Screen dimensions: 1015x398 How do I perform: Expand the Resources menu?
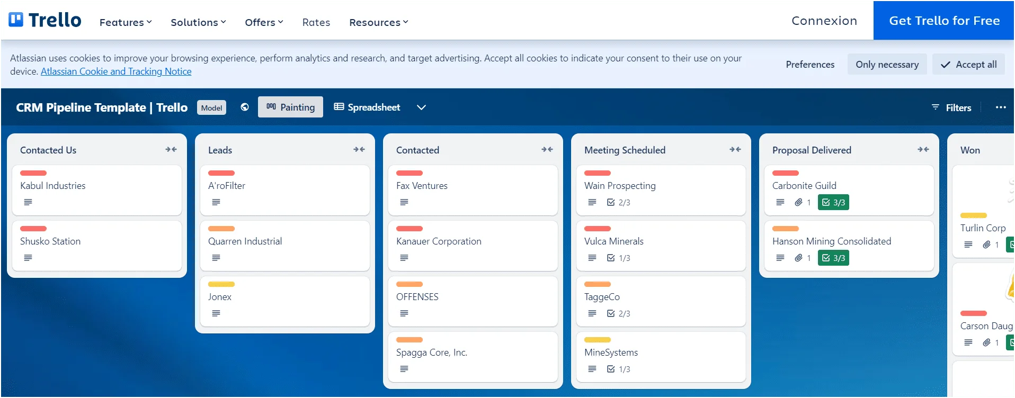(x=378, y=22)
